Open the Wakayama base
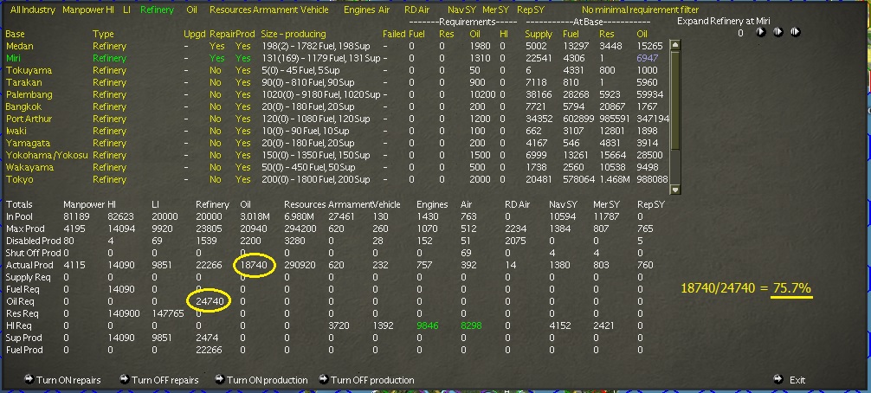Screen dimensions: 871x393 pyautogui.click(x=29, y=167)
